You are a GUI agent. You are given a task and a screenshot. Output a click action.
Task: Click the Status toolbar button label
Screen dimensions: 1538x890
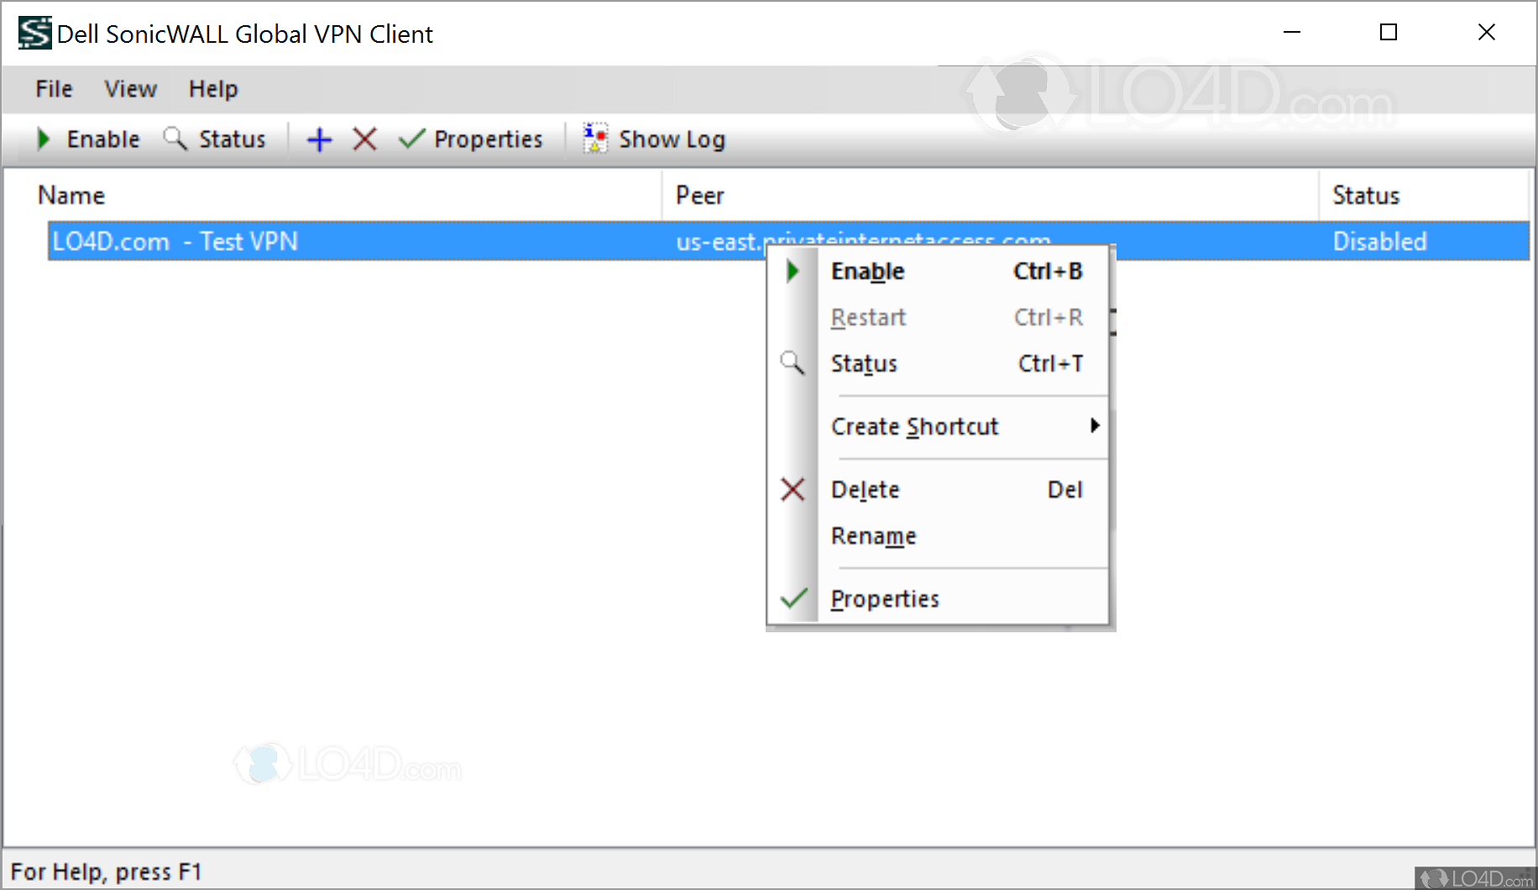point(233,139)
